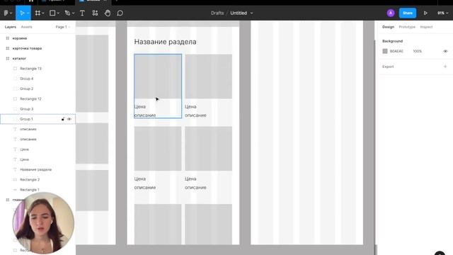Switch to the Layers tab
The image size is (453, 255).
[11, 27]
